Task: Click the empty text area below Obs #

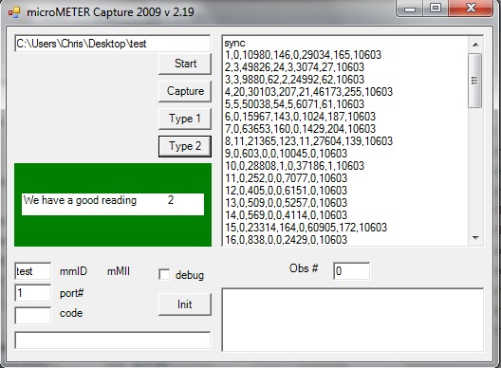Action: coord(353,320)
